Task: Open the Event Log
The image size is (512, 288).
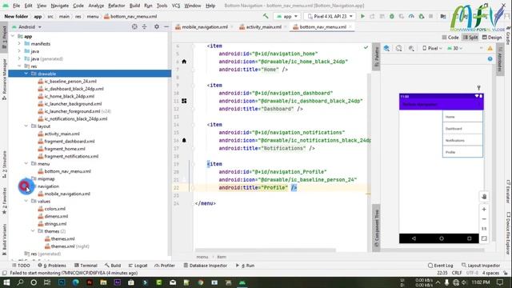Action: pyautogui.click(x=441, y=266)
